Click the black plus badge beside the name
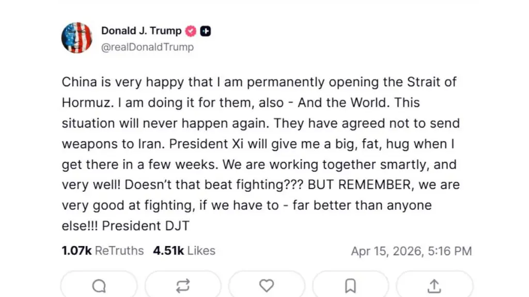 [206, 31]
